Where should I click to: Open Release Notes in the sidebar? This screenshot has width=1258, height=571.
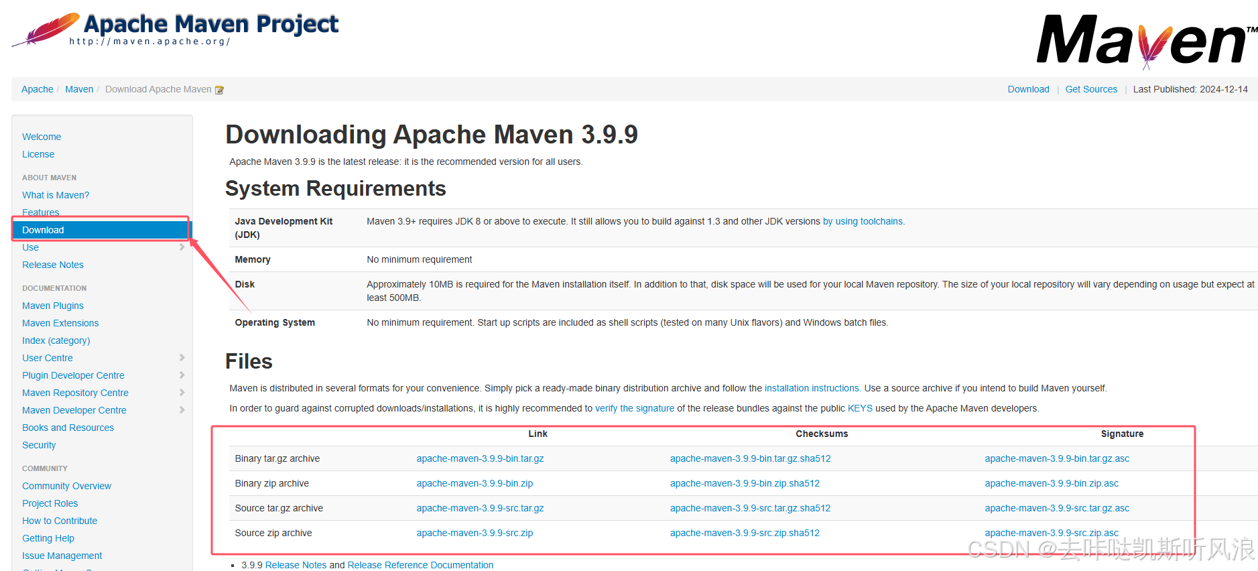tap(53, 265)
